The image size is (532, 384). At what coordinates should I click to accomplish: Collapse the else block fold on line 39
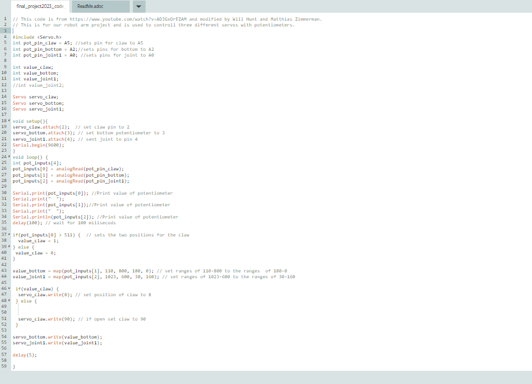tap(9, 246)
